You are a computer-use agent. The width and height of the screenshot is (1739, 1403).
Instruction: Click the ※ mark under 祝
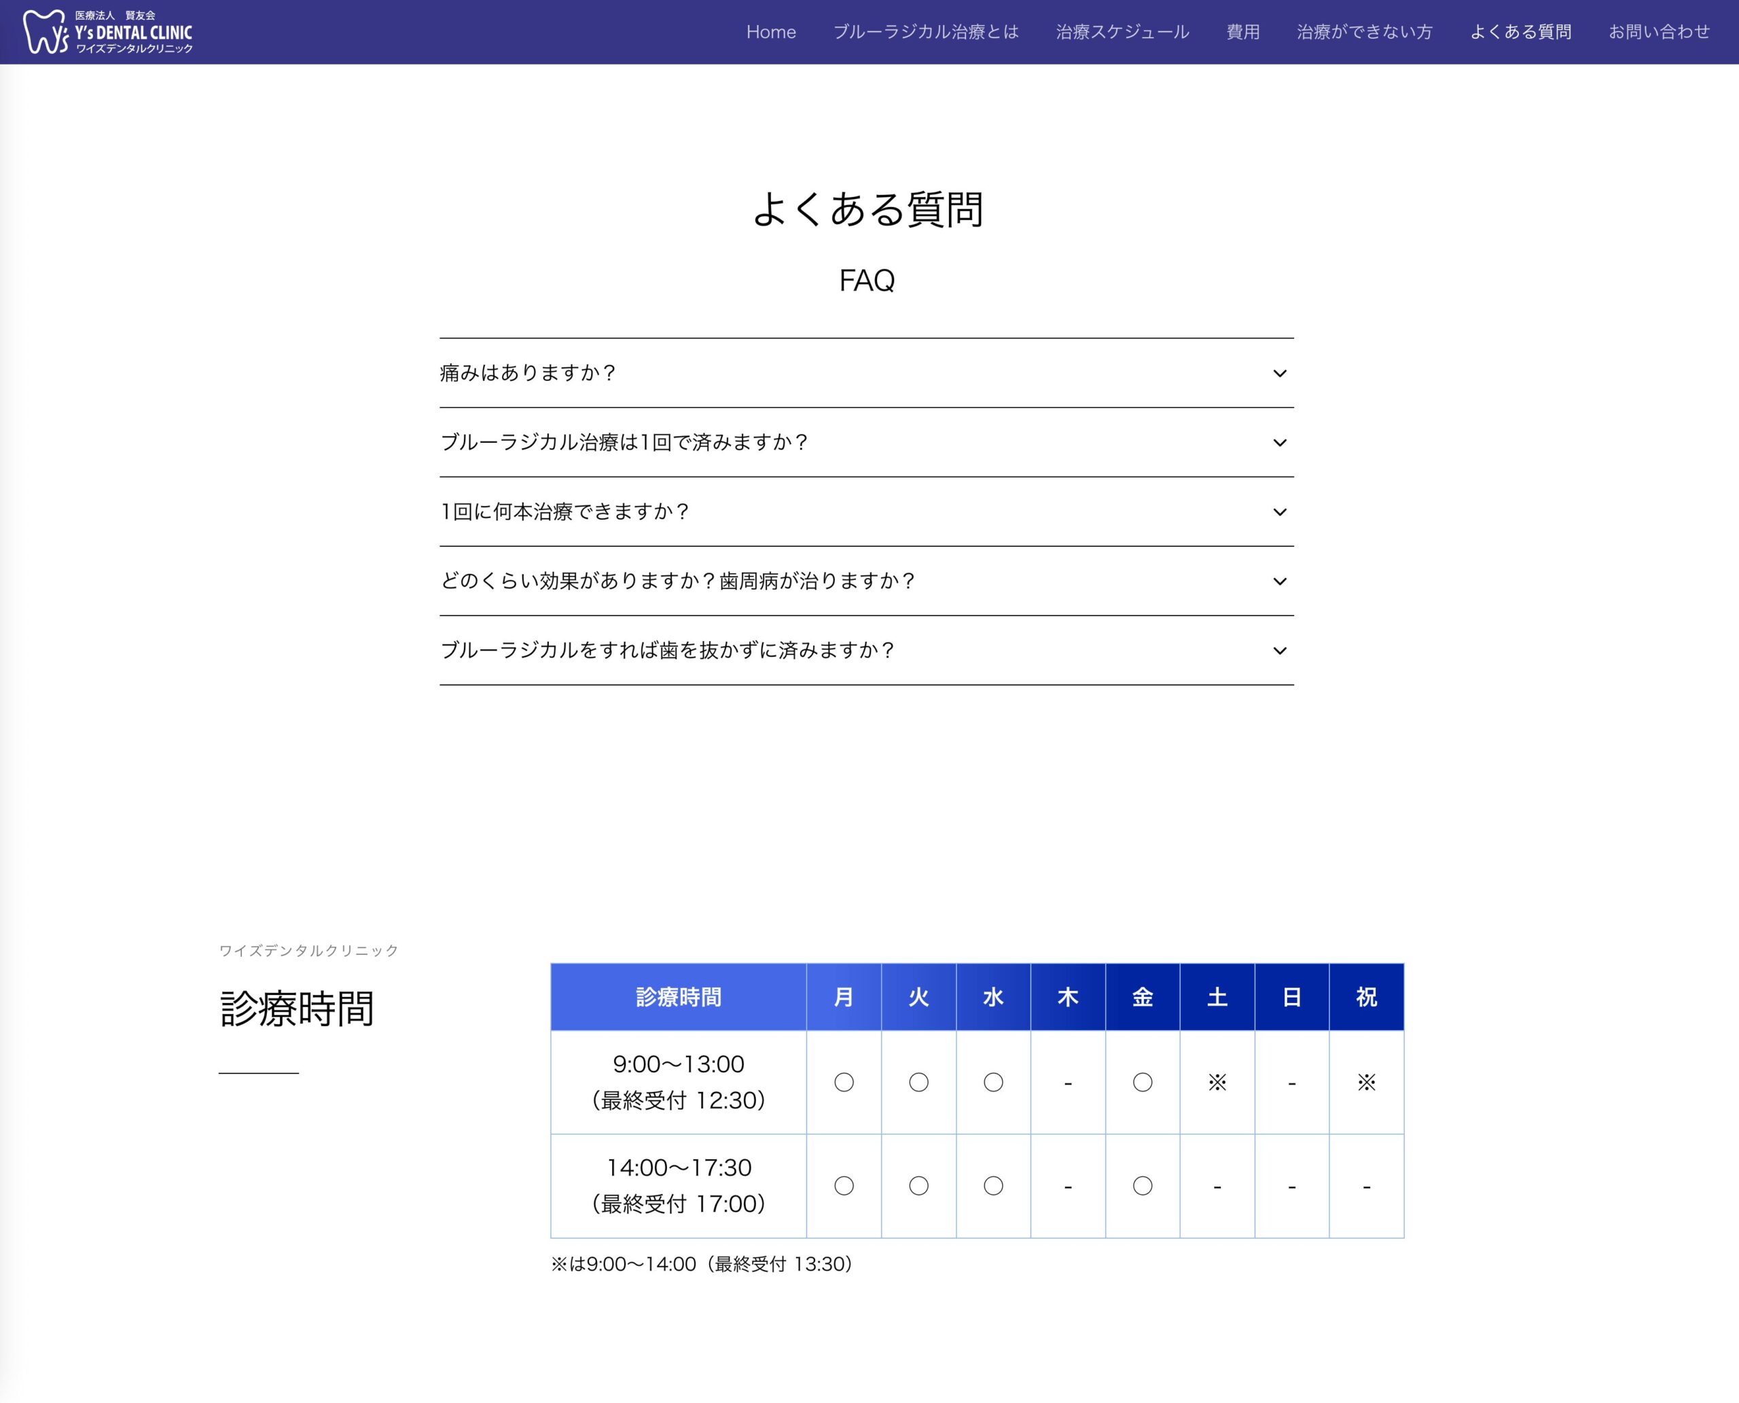pyautogui.click(x=1366, y=1082)
